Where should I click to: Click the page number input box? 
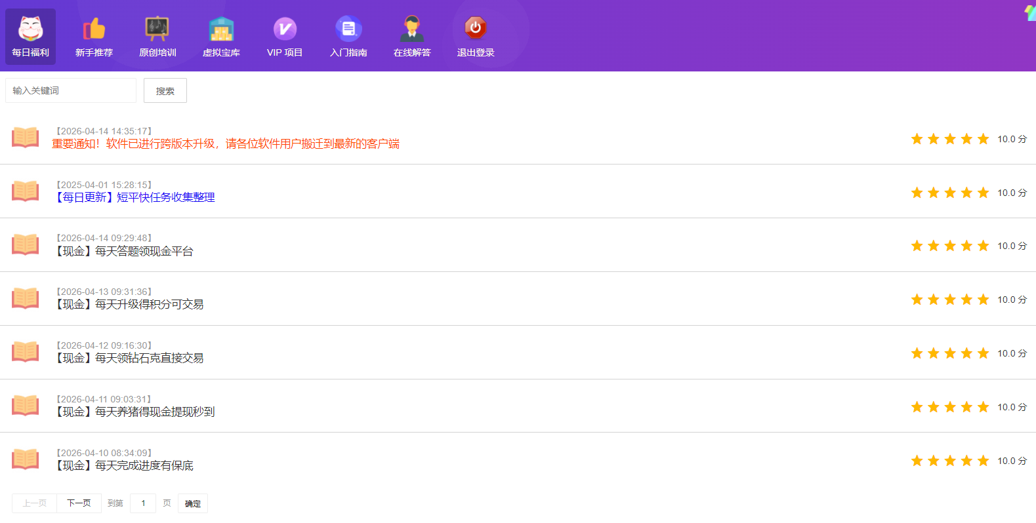point(143,503)
